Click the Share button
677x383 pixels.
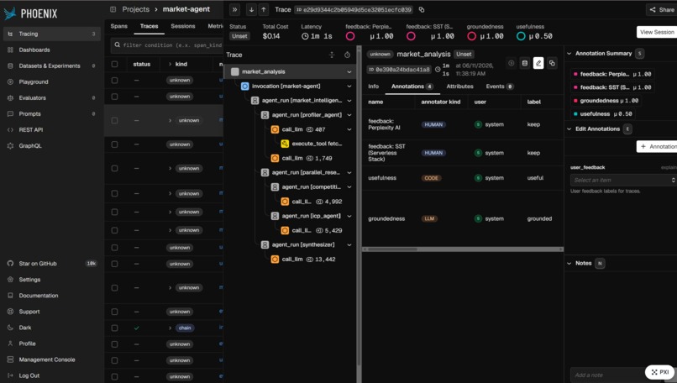661,9
